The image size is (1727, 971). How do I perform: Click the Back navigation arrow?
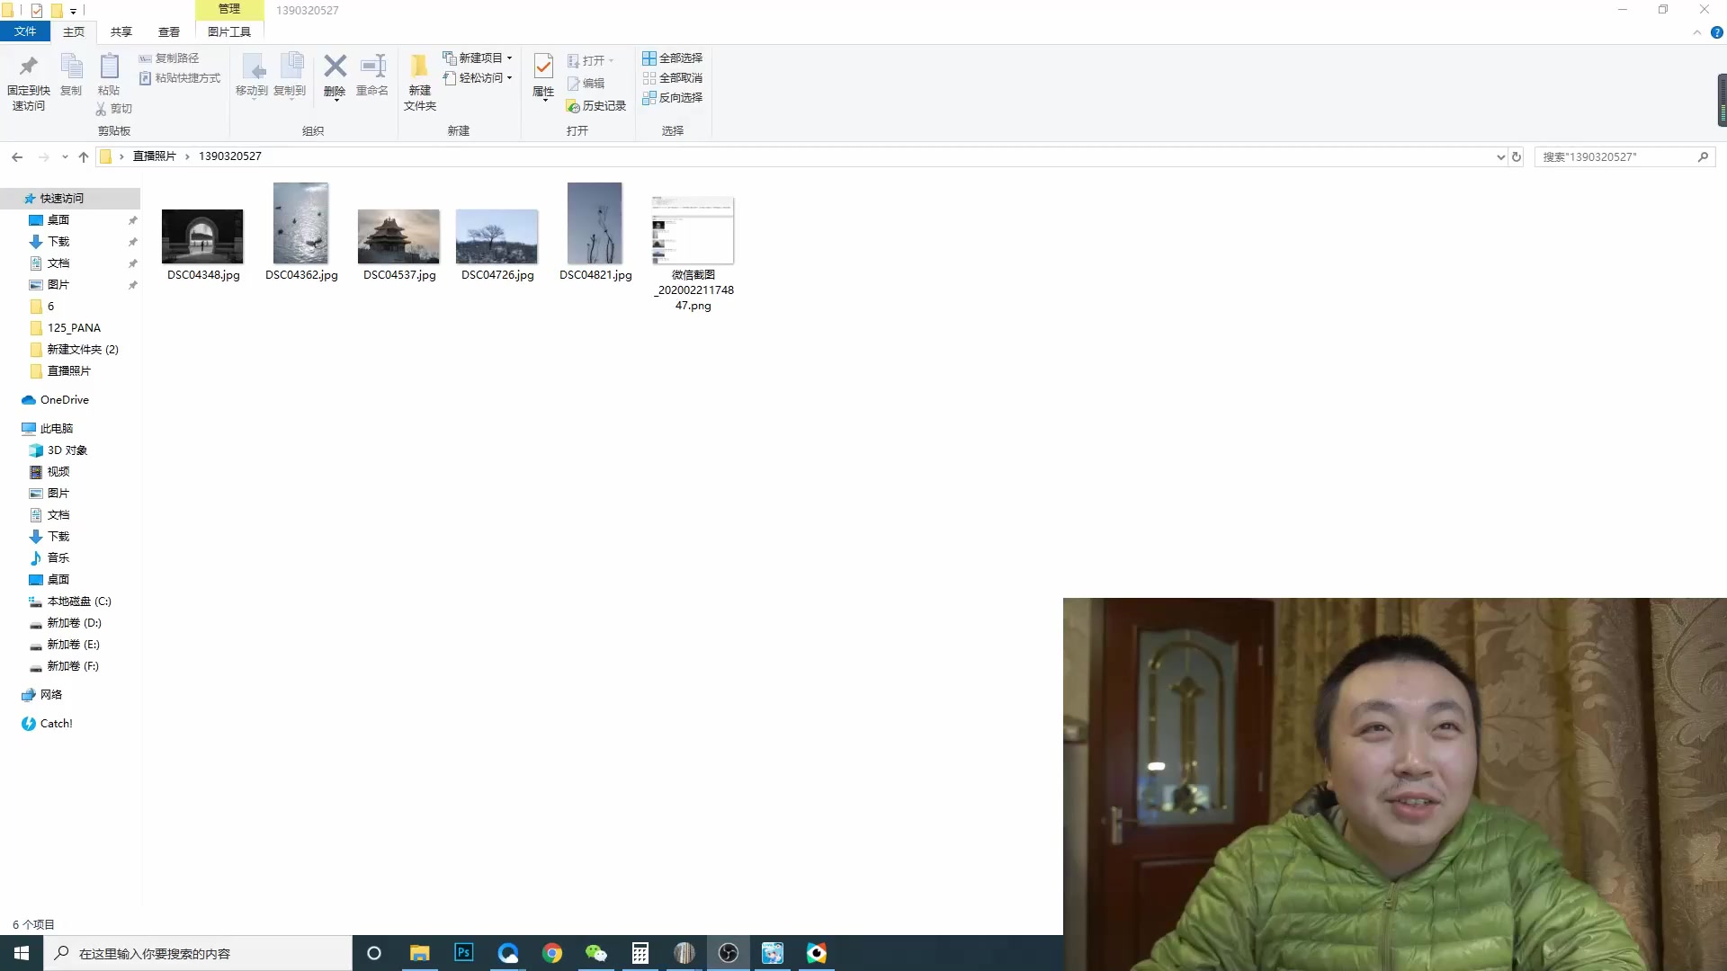(x=17, y=156)
